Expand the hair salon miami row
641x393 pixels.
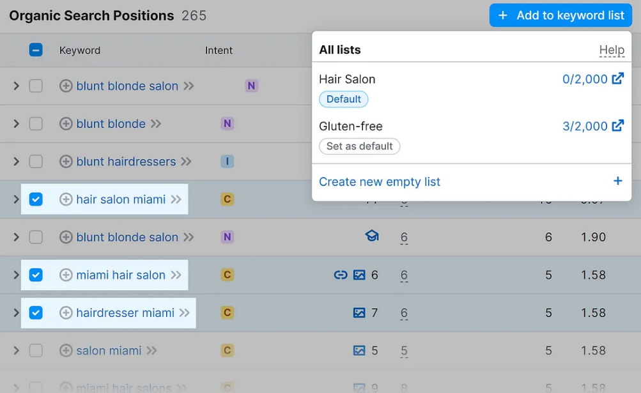point(16,199)
